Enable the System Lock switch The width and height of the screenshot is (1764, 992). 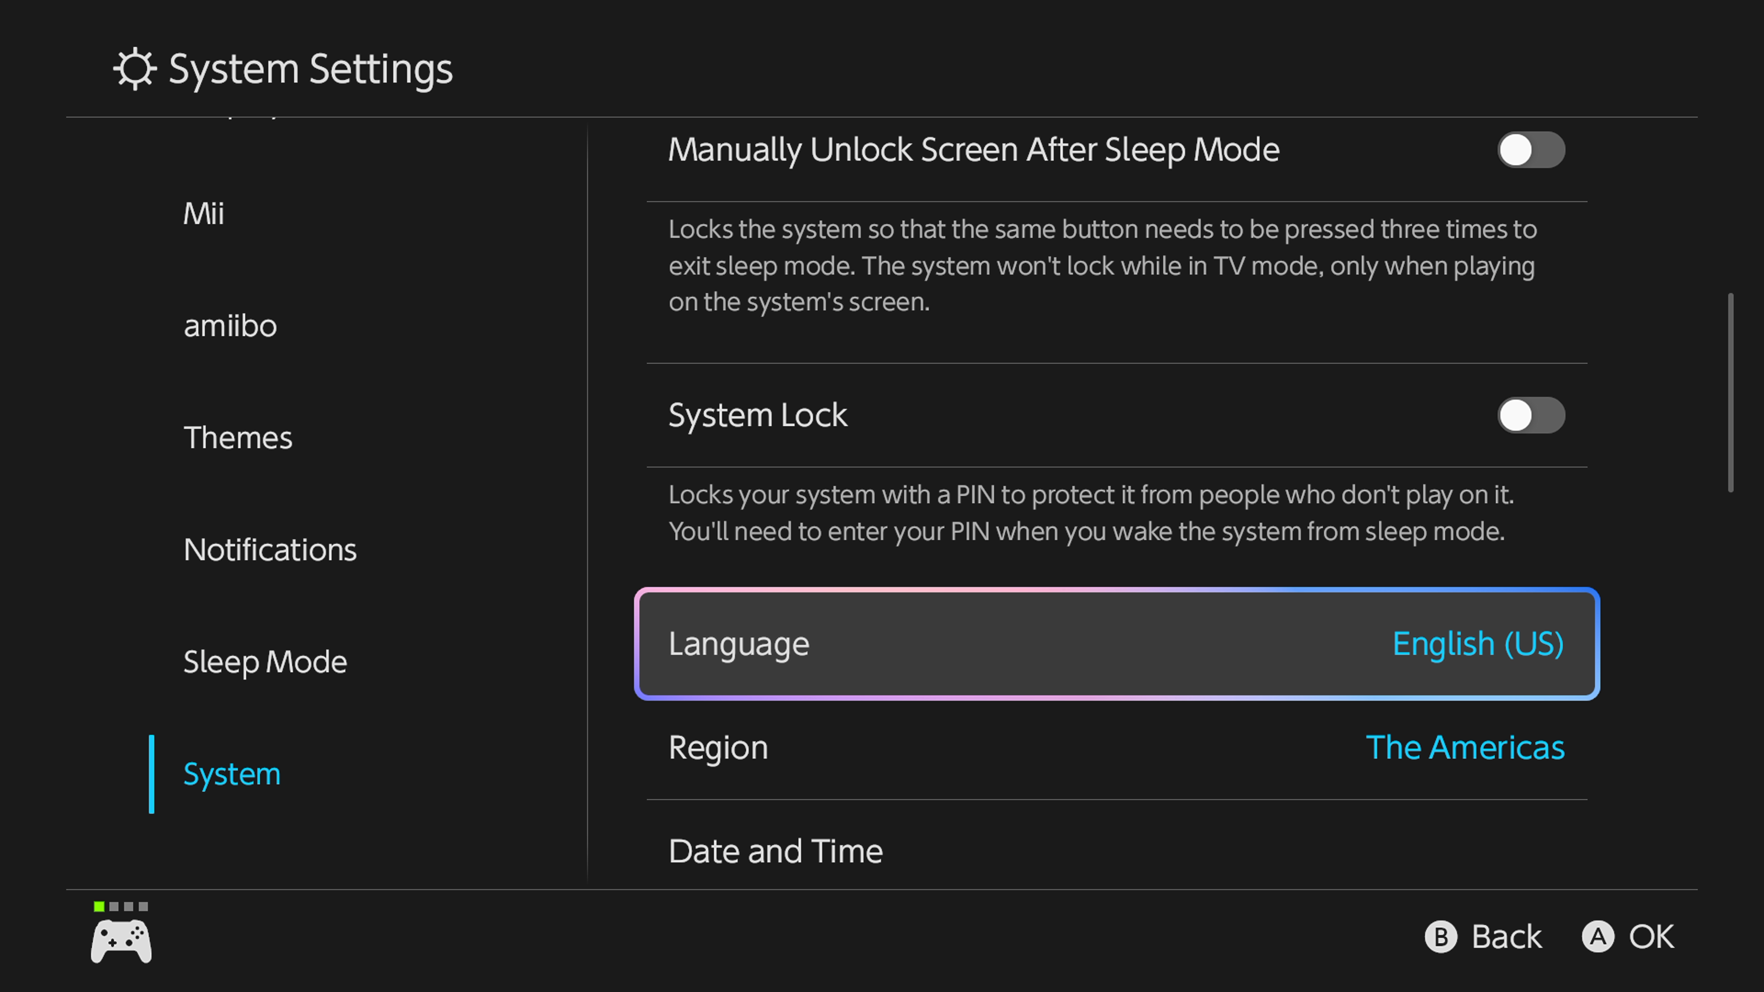tap(1531, 416)
